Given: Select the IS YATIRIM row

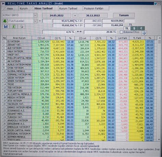Looking at the screenshot, I should 80,41.
